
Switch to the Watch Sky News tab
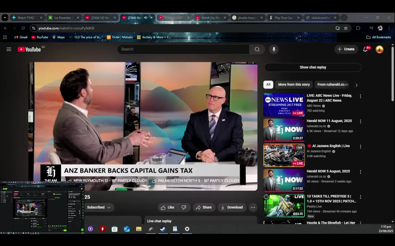pos(211,18)
